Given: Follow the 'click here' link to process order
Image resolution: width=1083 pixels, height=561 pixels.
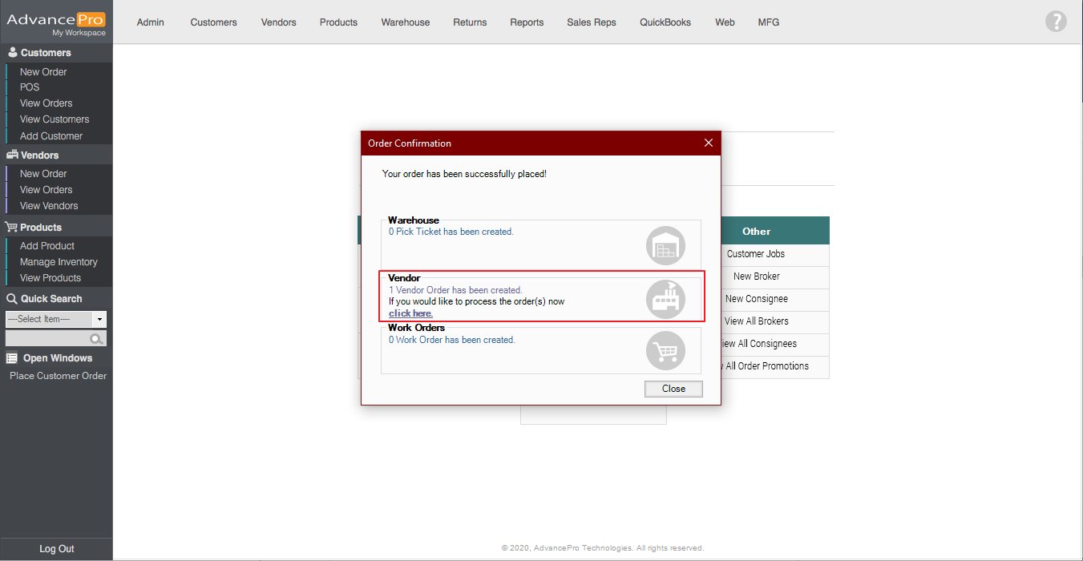Looking at the screenshot, I should pos(410,313).
